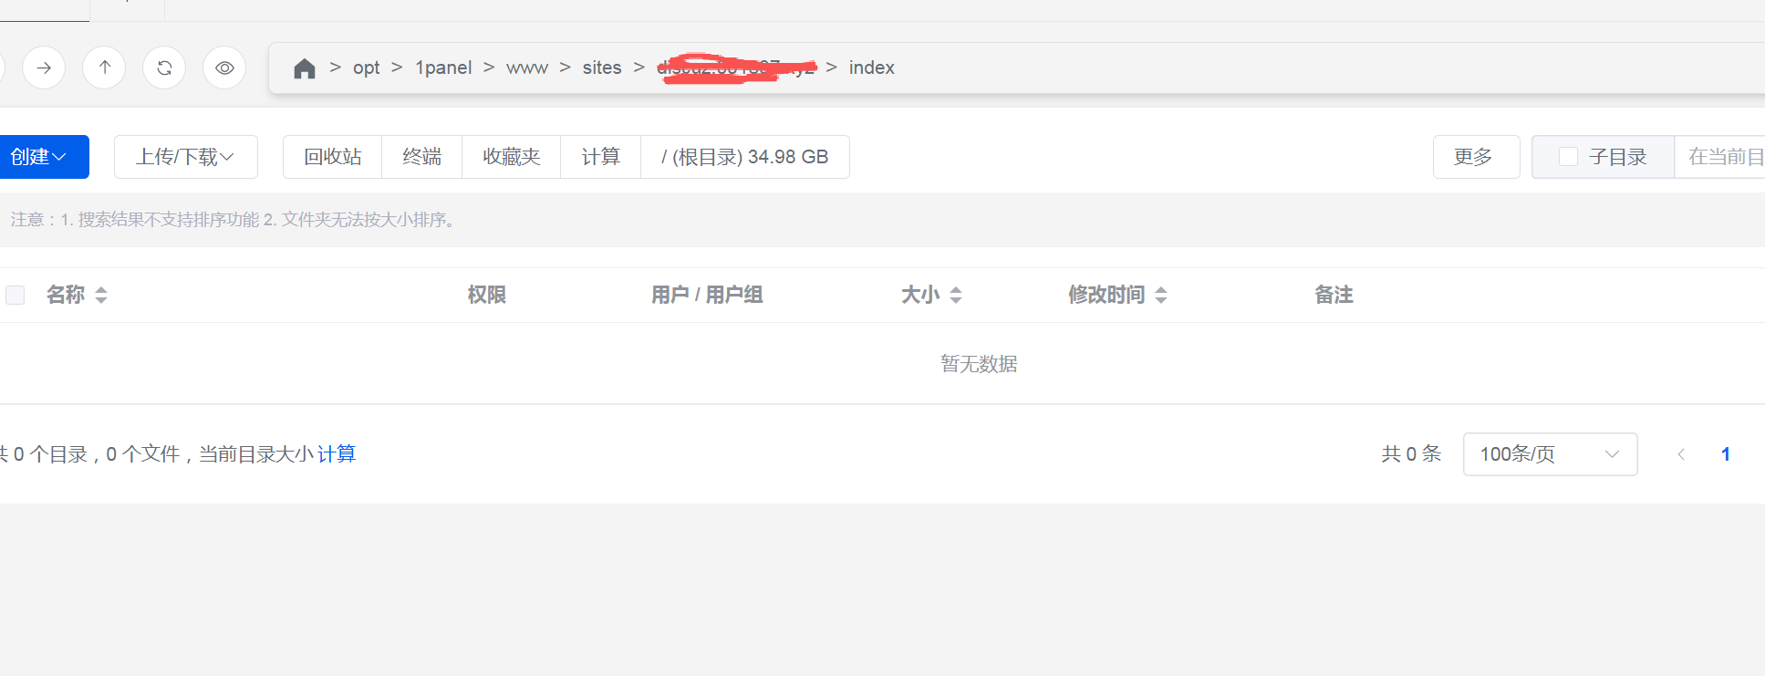
Task: Click the search in current directory field
Action: (1722, 157)
